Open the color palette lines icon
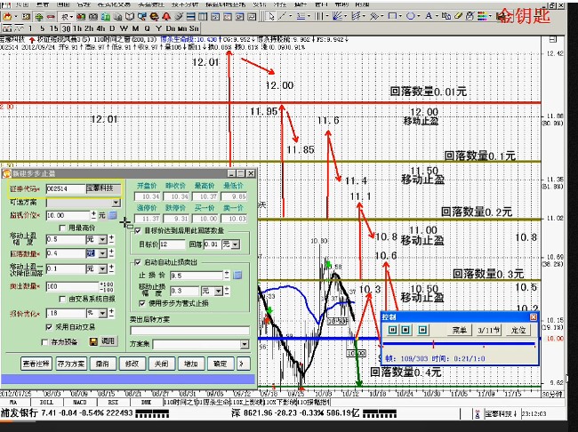Screen dimensions: 578x432 [482, 16]
